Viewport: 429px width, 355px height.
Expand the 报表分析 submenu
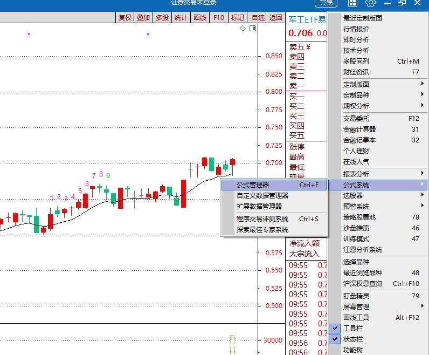pyautogui.click(x=378, y=174)
